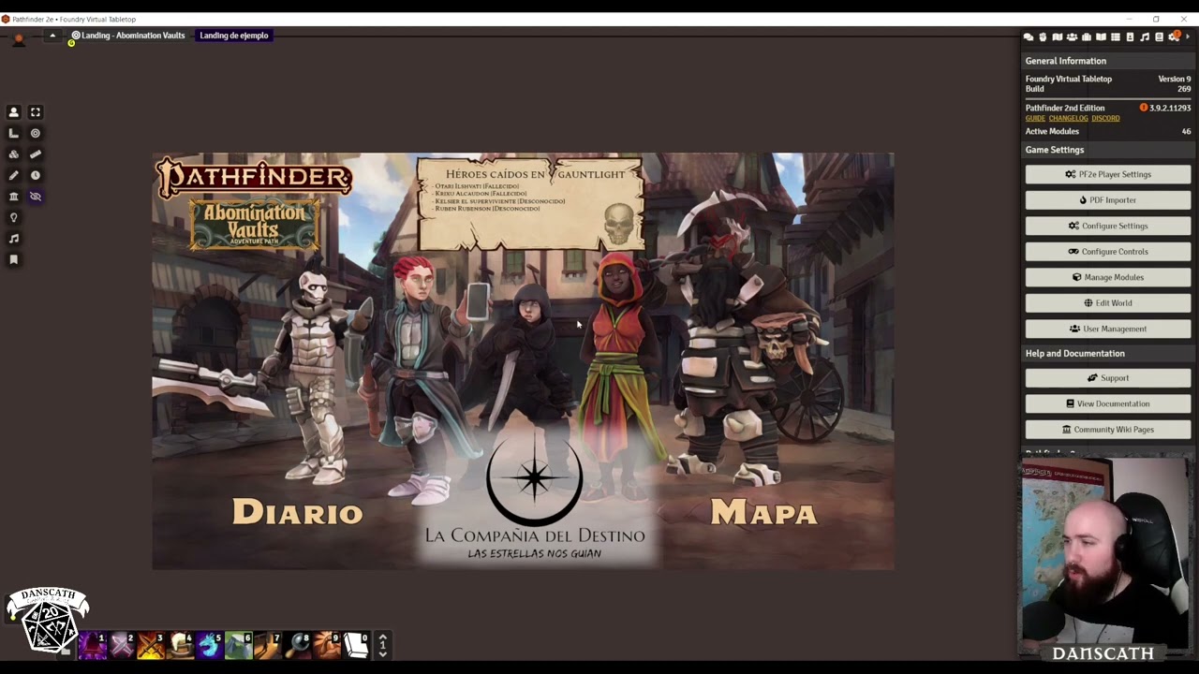1199x674 pixels.
Task: Activate hotbar macro slot 6
Action: 239,646
